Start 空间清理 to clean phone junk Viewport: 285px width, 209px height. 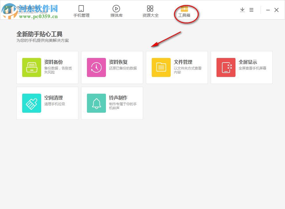(32, 103)
